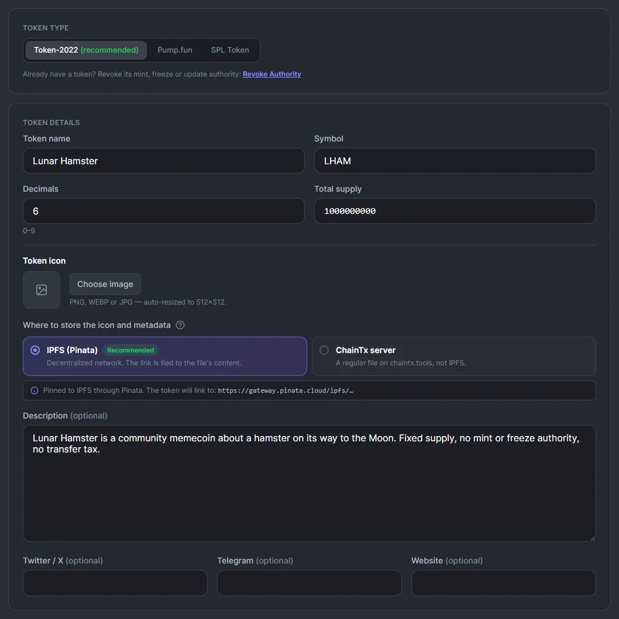Click the token icon image placeholder
The image size is (619, 619).
pos(42,290)
